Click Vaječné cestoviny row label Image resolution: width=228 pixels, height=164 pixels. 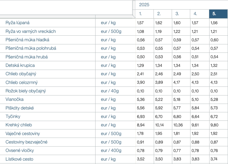23,133
